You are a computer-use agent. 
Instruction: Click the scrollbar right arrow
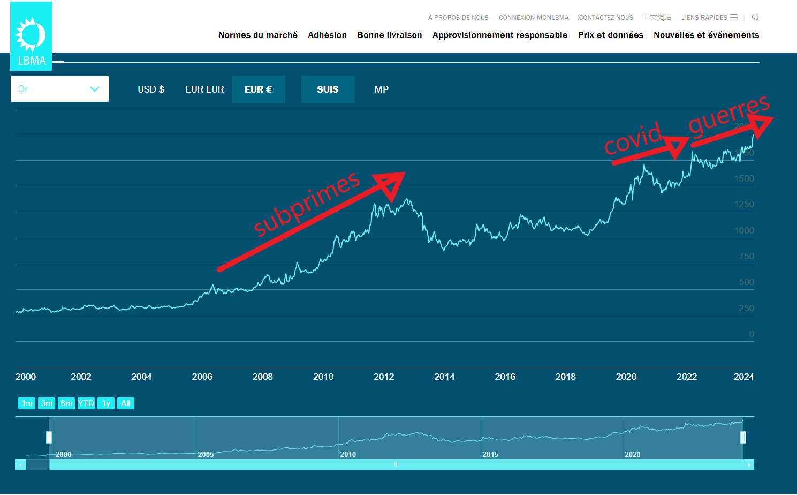749,465
